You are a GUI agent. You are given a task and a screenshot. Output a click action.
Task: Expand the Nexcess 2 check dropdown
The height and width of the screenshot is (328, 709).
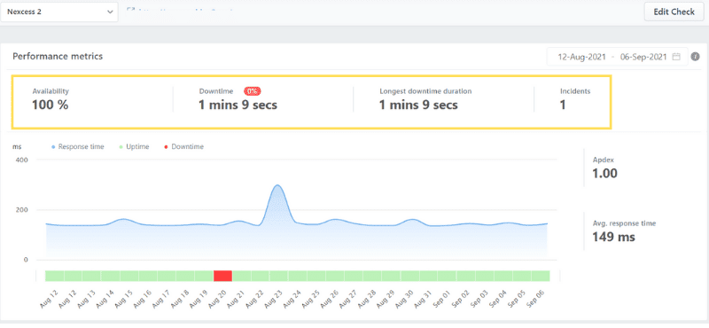pos(59,12)
